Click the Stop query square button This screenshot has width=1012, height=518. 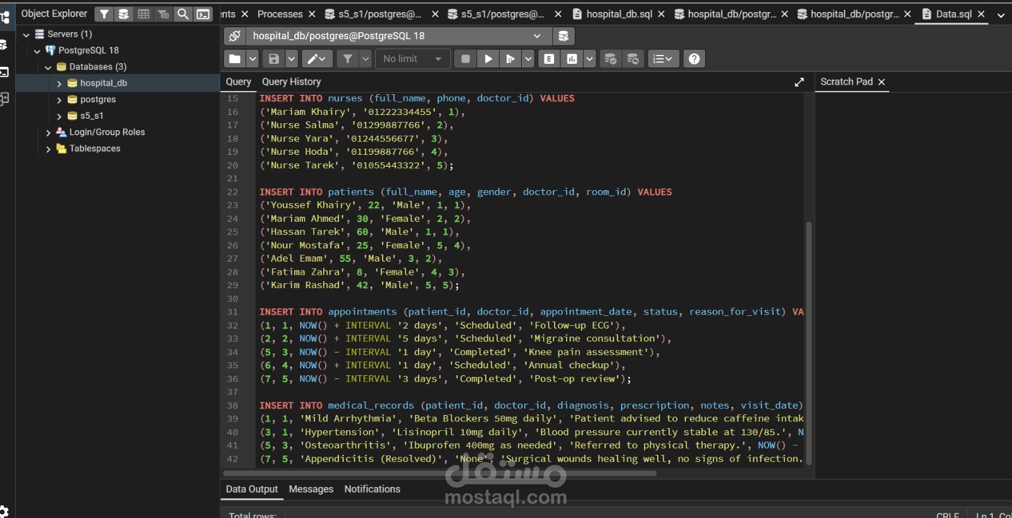coord(466,59)
